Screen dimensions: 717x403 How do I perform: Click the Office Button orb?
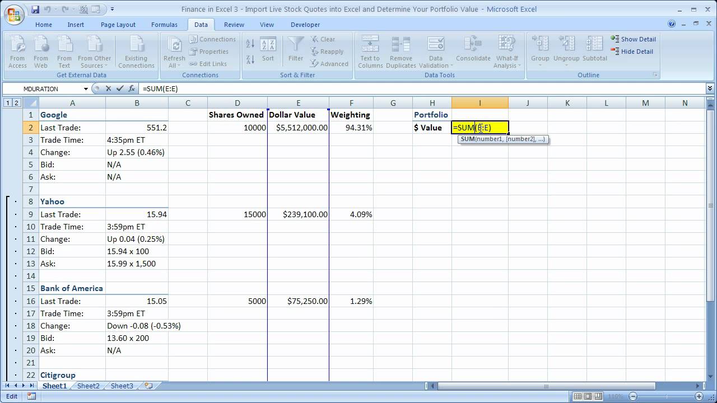coord(13,13)
